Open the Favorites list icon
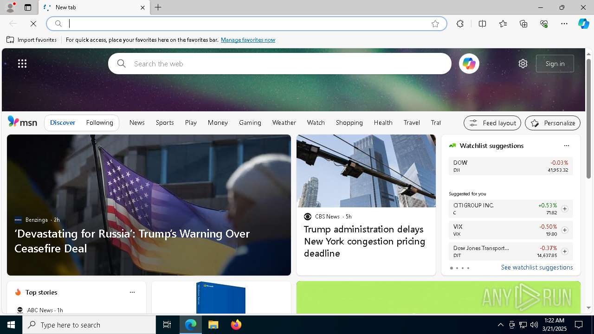This screenshot has height=334, width=594. click(503, 24)
